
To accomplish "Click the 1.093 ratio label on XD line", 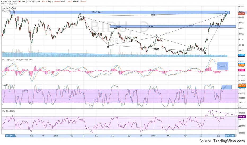I will 153,15.
